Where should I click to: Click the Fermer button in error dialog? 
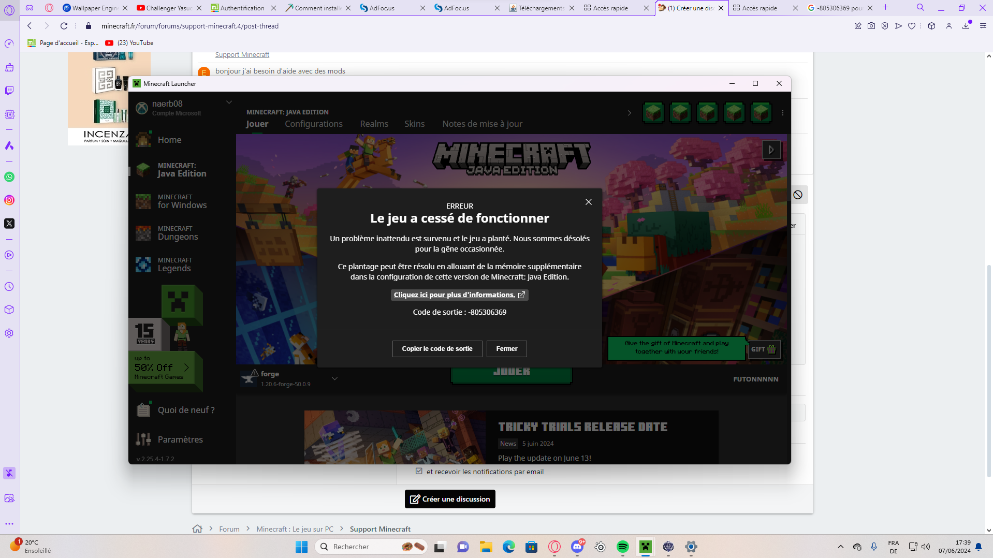point(506,349)
